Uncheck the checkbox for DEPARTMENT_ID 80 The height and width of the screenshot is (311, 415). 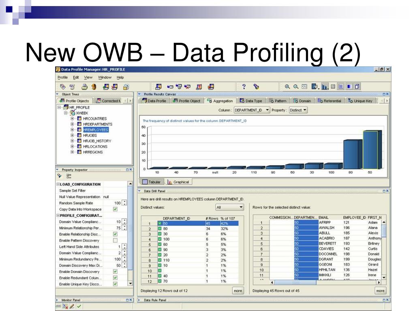point(160,229)
